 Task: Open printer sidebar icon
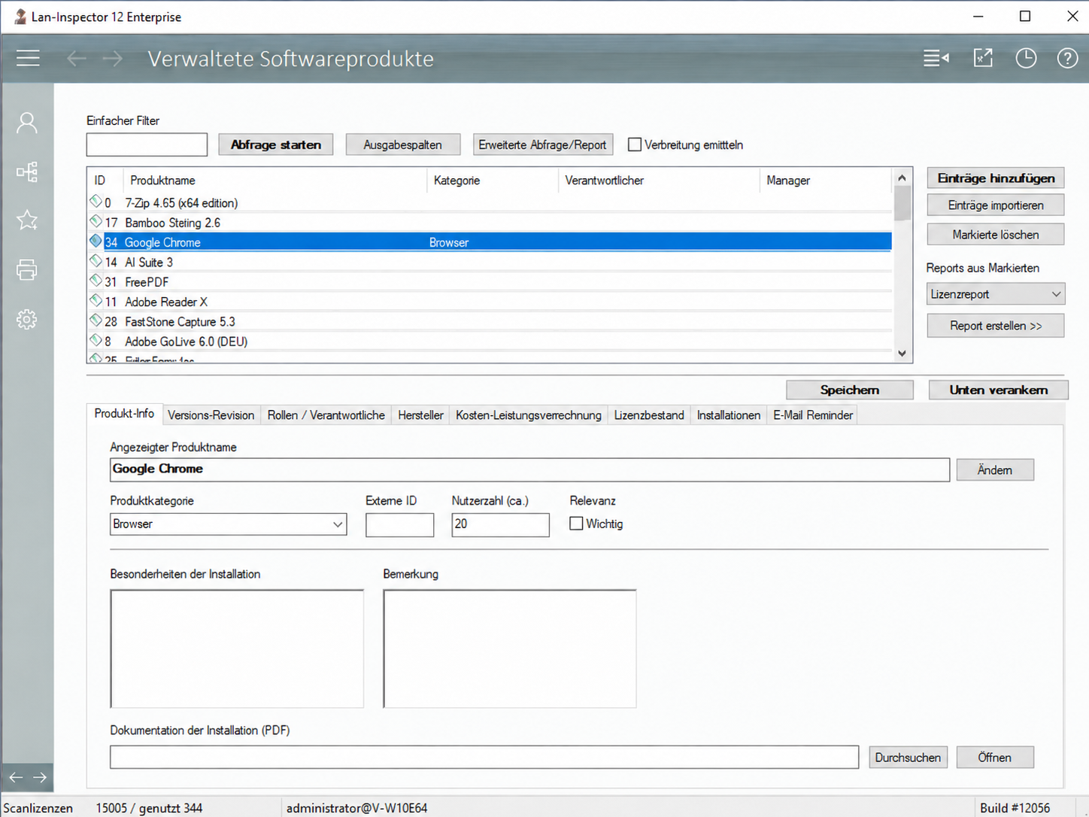tap(27, 269)
